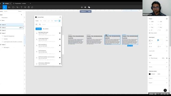The image size is (171, 96).
Task: Click the user avatar icon in Content Reel
Action: (59, 21)
